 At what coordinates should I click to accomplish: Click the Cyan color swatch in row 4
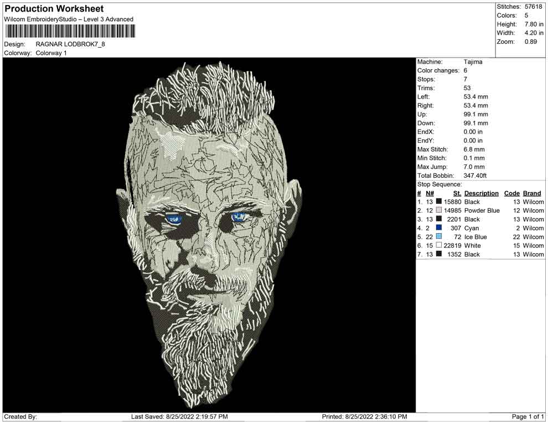click(x=439, y=228)
